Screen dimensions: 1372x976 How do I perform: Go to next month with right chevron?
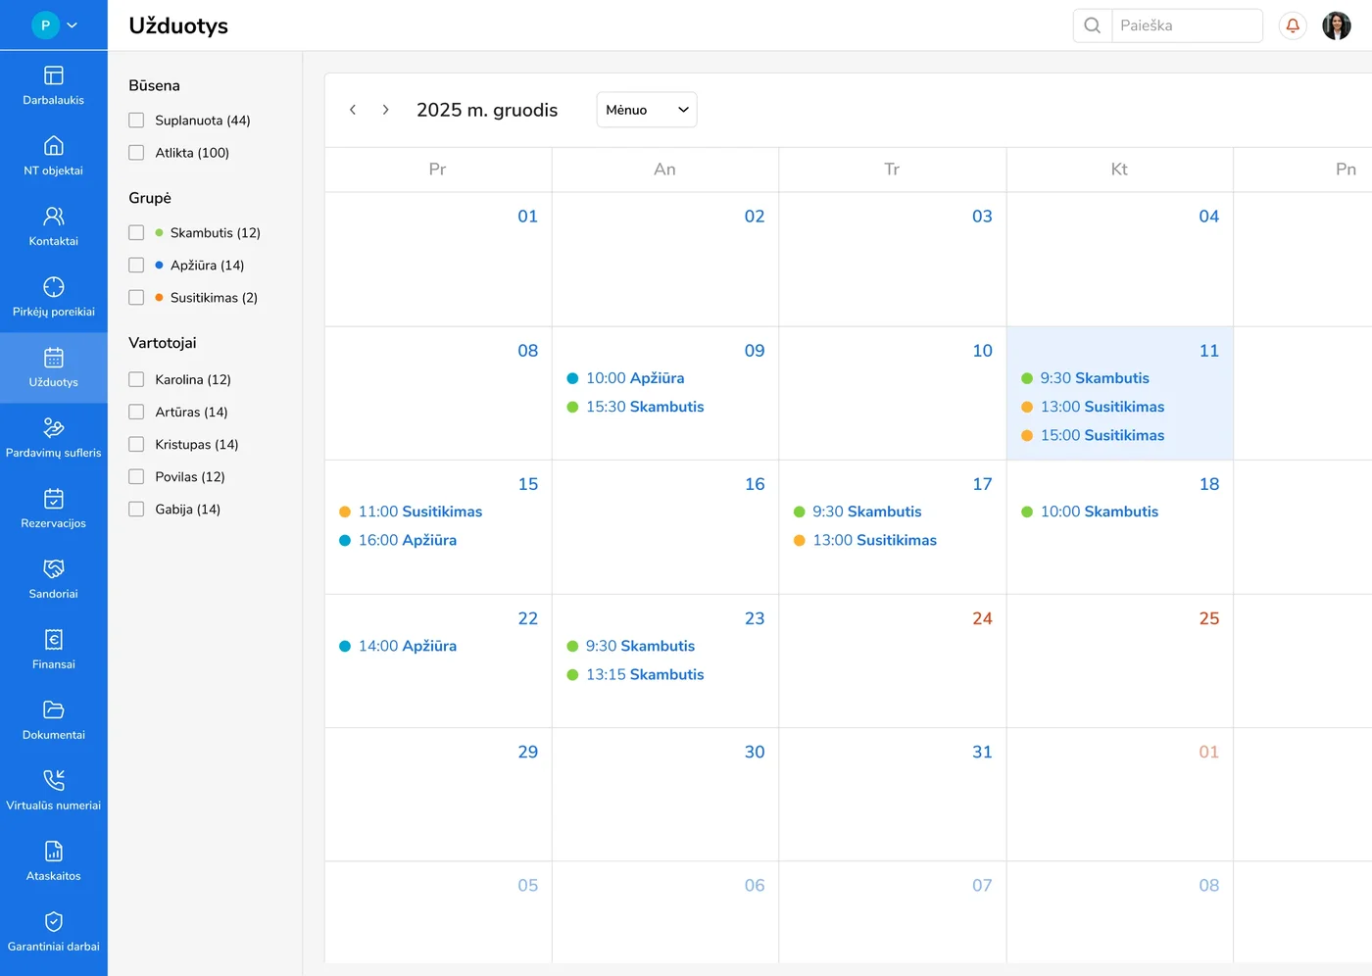(x=386, y=110)
